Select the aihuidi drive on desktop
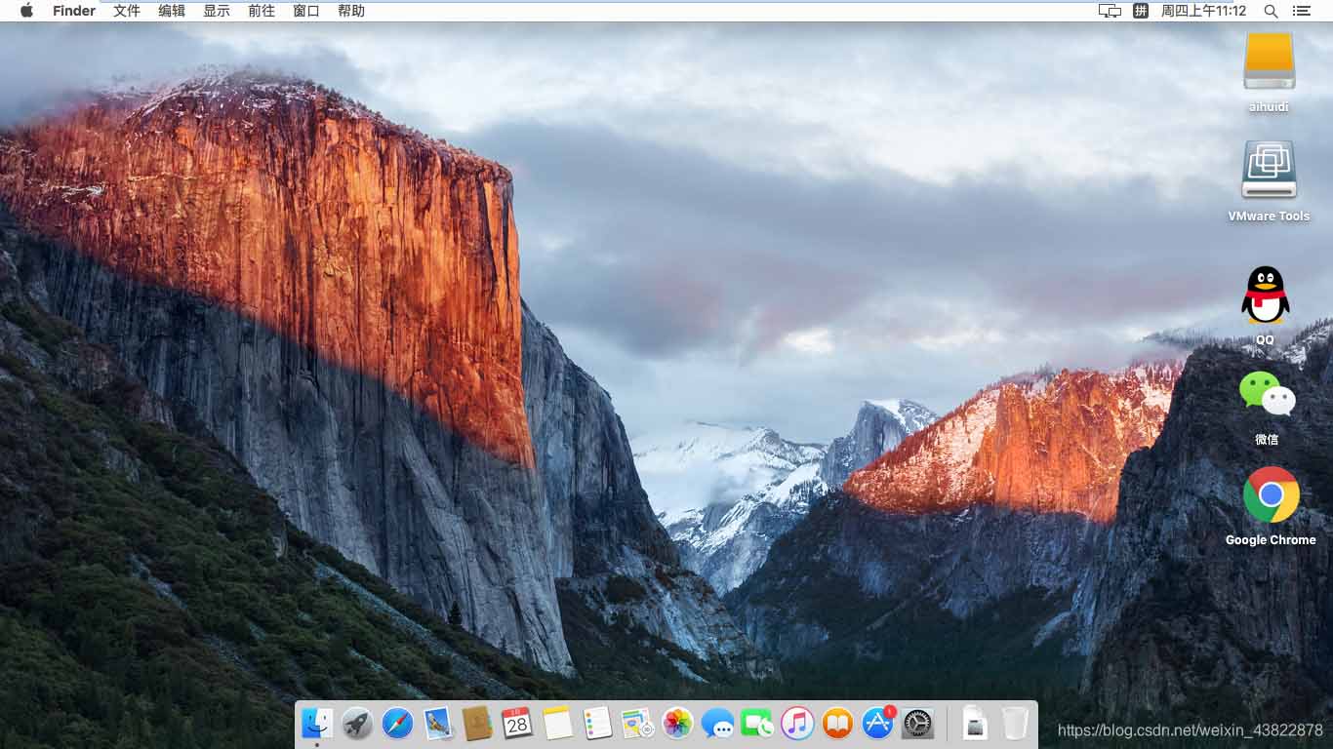Screen dimensions: 1333x749 [x=1269, y=70]
